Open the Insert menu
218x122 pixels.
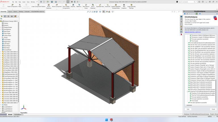coord(23,1)
